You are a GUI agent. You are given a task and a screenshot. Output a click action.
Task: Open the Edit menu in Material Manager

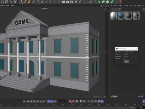[x=131, y=6]
